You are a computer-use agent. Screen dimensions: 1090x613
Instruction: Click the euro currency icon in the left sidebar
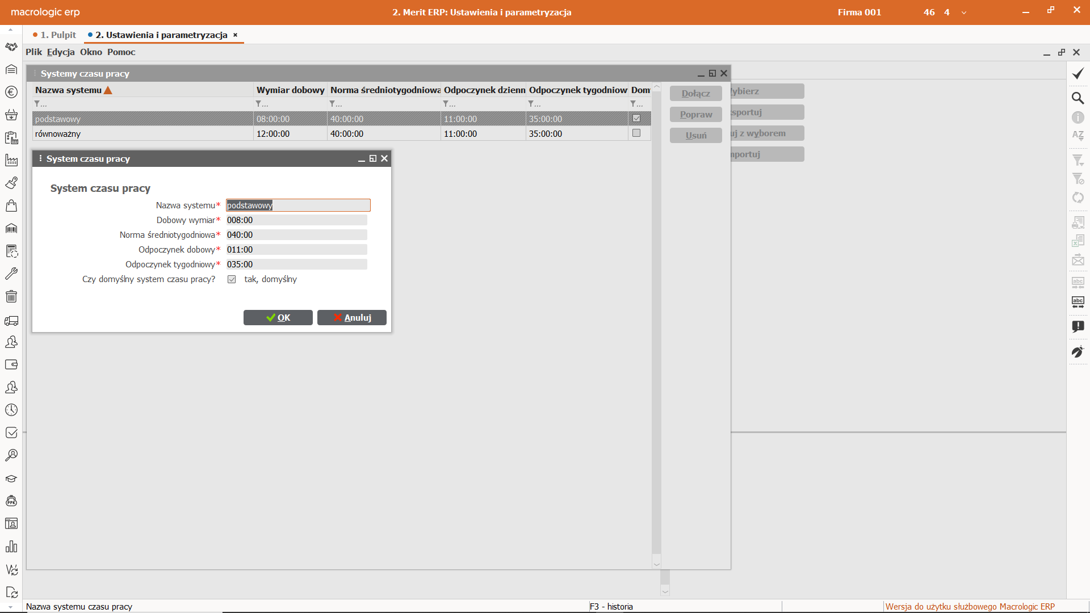coord(11,92)
